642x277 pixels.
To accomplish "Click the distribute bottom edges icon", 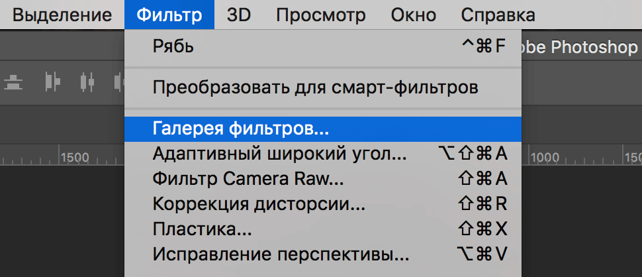I will click(x=13, y=82).
